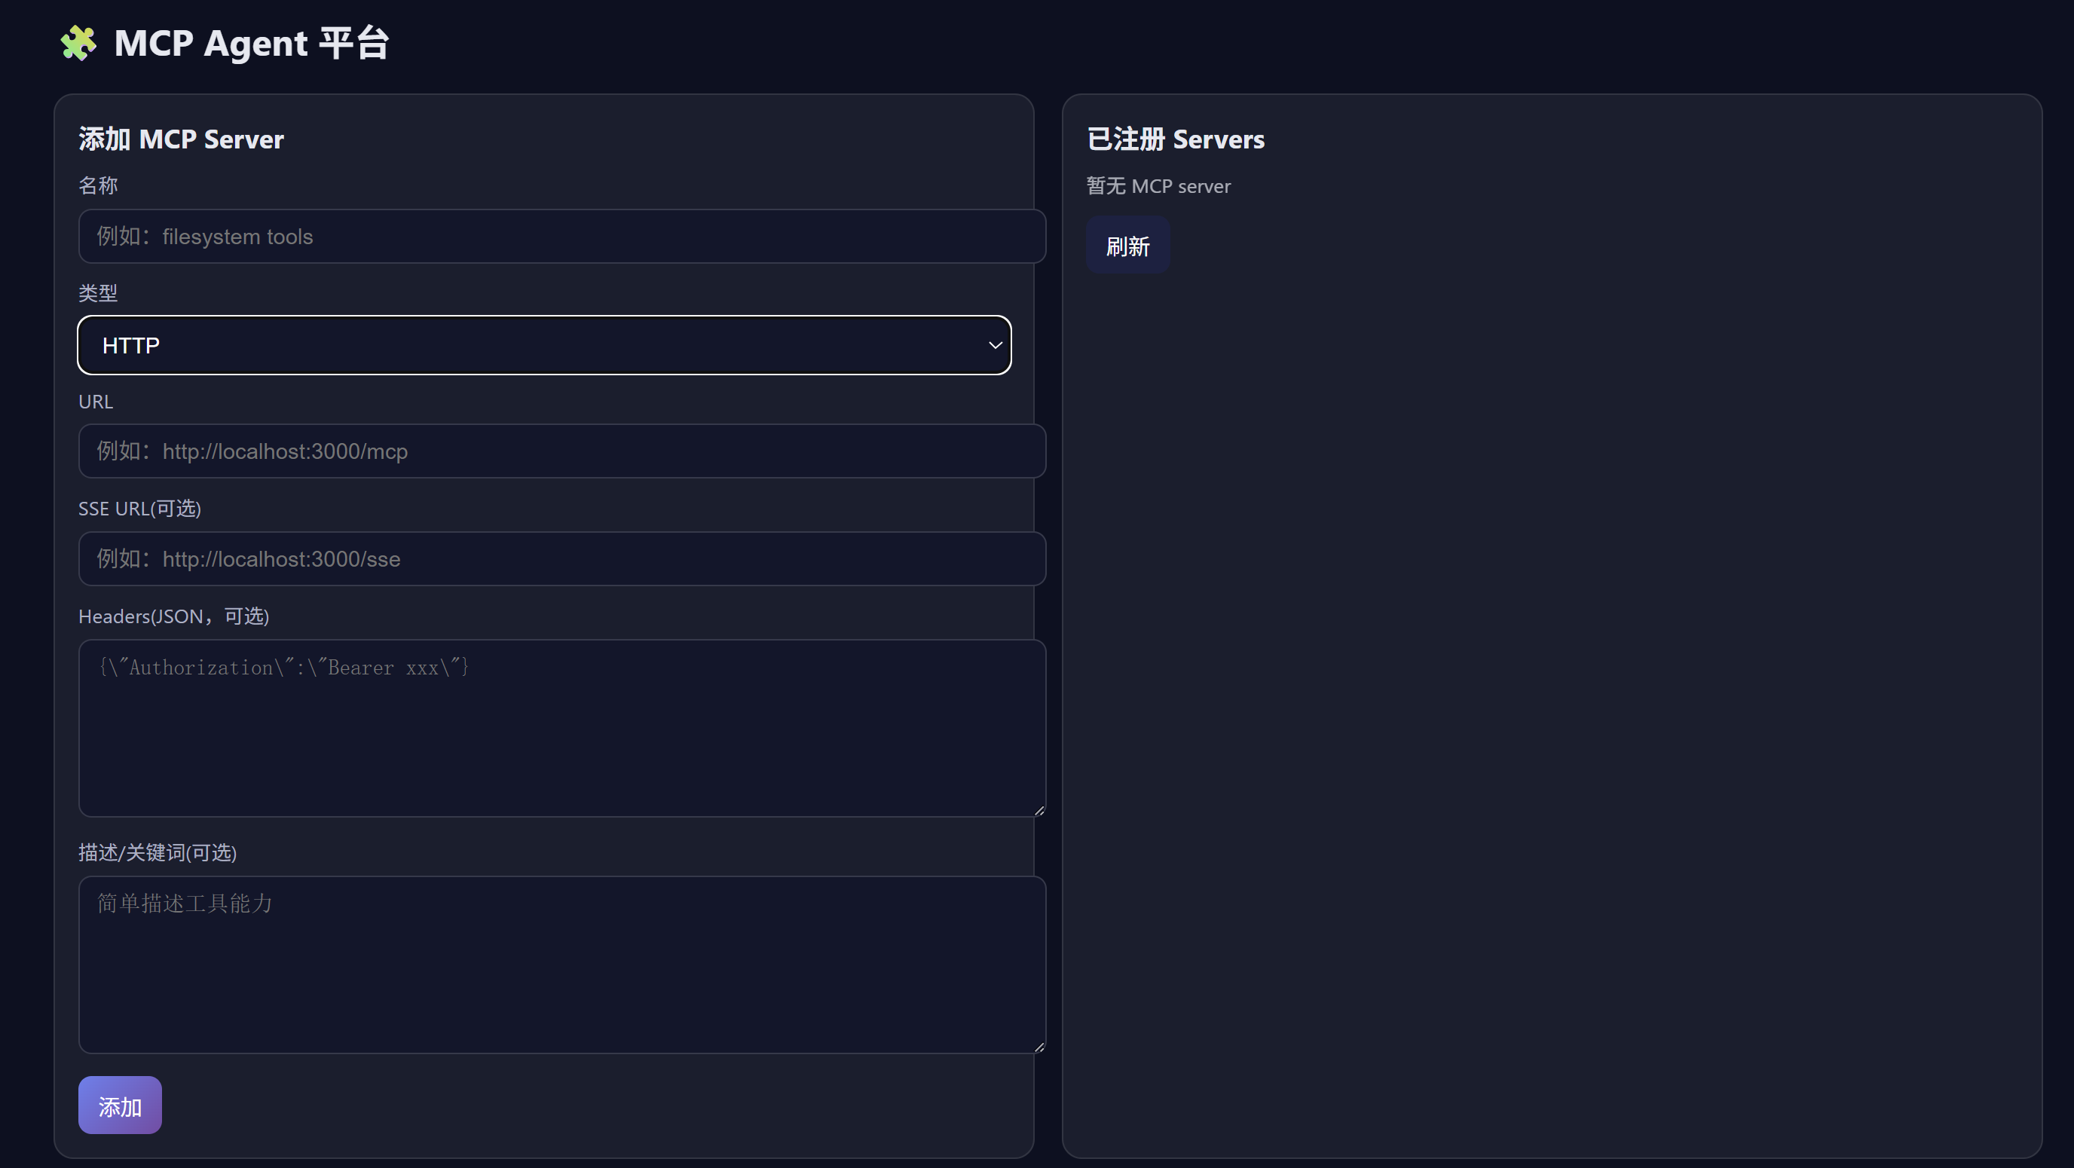Click the green puzzle piece logo icon
This screenshot has height=1168, width=2074.
[78, 43]
